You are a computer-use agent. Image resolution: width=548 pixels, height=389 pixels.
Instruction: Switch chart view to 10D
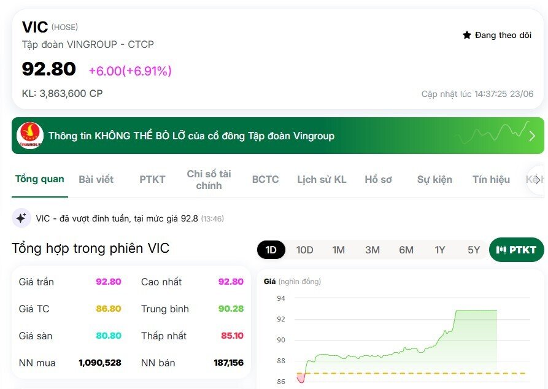coord(304,250)
